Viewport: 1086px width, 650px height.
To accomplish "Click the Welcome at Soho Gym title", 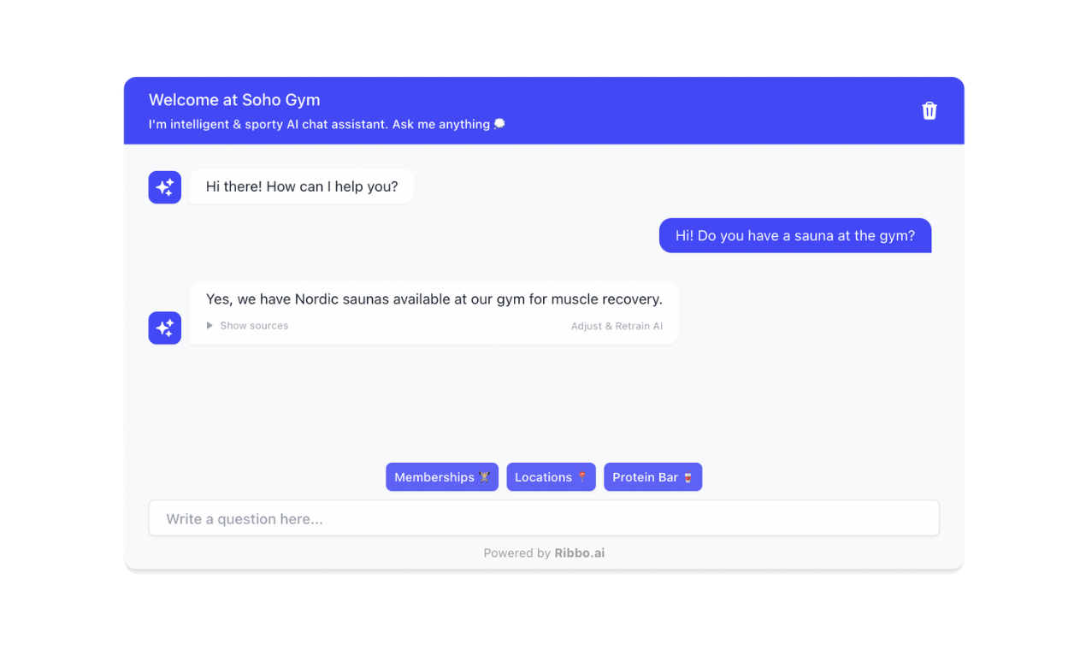I will (234, 100).
